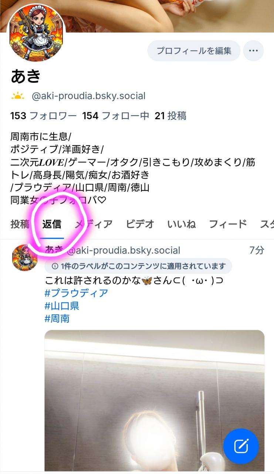View the 154 フォロー中 list

(x=116, y=116)
